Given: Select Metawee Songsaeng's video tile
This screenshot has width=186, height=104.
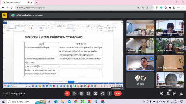Looking at the screenshot, I should click(x=170, y=28).
